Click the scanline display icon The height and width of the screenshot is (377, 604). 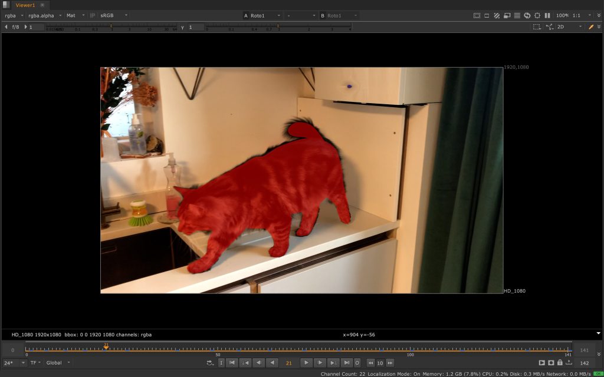517,15
